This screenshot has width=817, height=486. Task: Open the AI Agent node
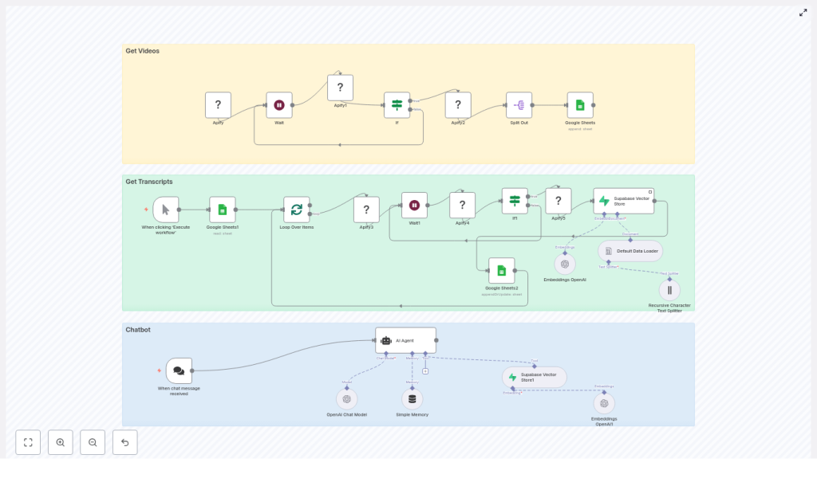[405, 340]
